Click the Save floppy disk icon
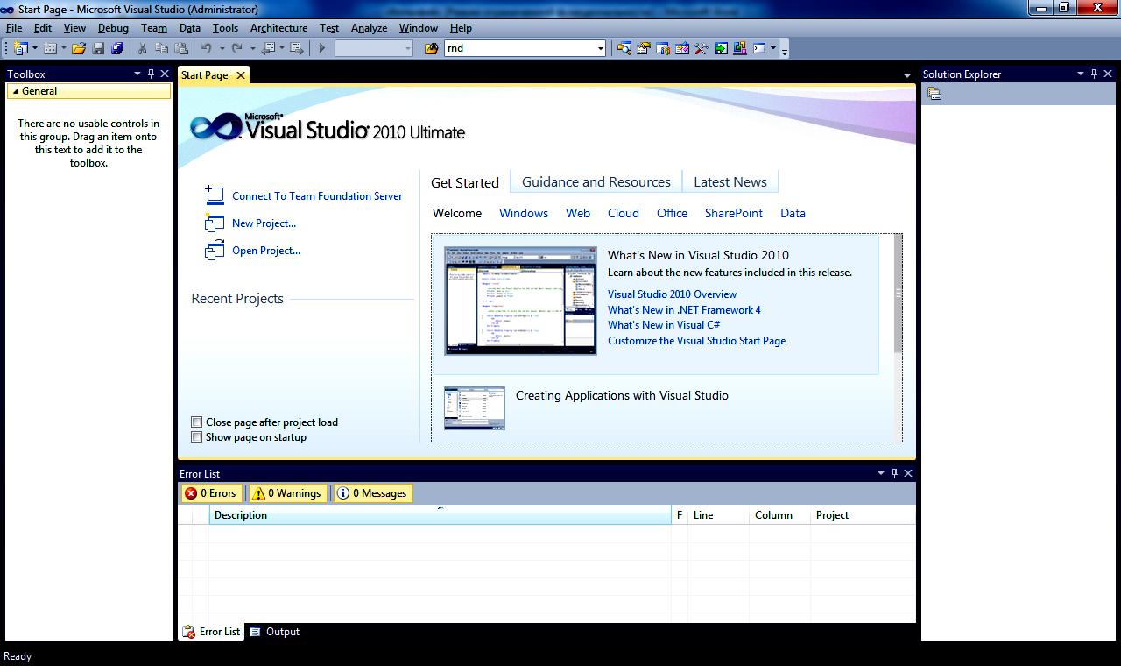The width and height of the screenshot is (1121, 666). click(98, 48)
